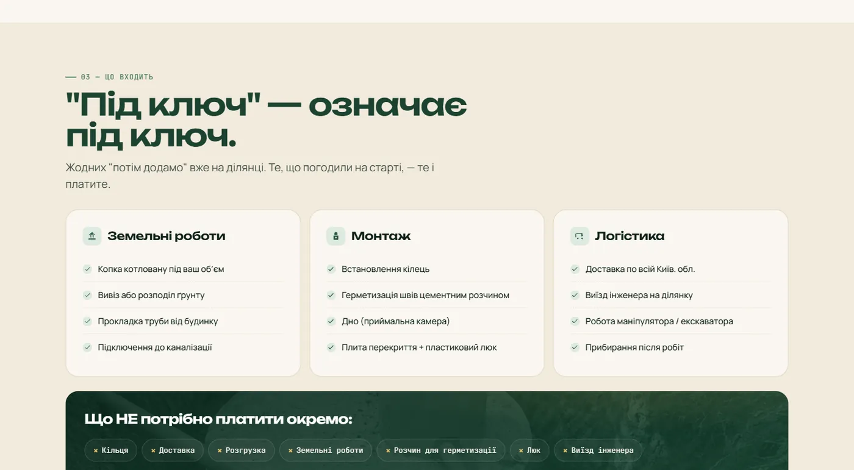Click the text Доставка по всій Київ. обл.
Image resolution: width=854 pixels, height=470 pixels.
pos(640,269)
